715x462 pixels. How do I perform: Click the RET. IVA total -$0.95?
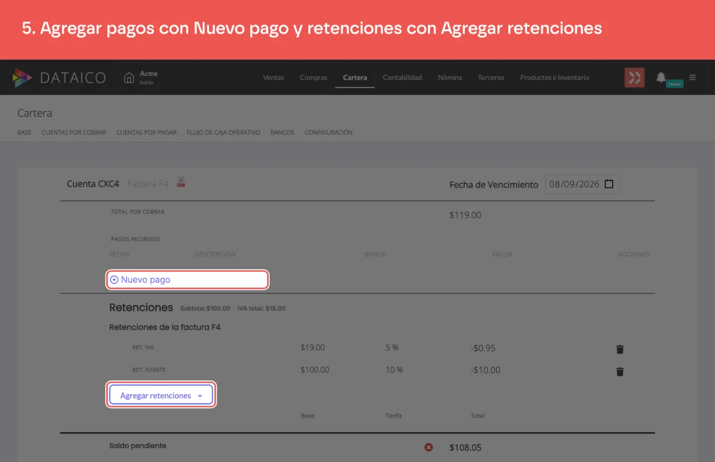point(483,348)
